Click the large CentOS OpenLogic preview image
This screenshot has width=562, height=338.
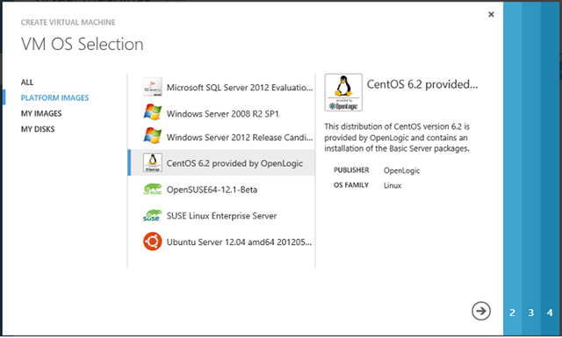point(343,92)
